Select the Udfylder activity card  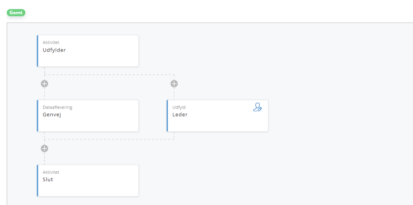88,51
